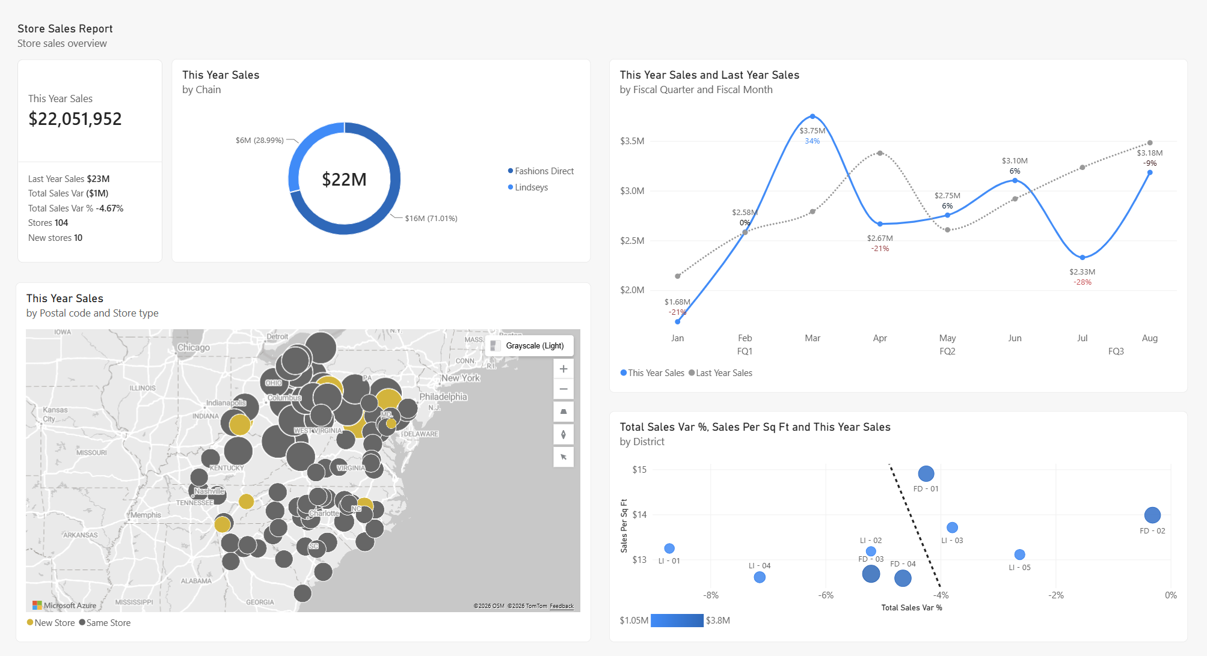
Task: Click the $1.05M to $3.8M color gradient bar
Action: (677, 621)
